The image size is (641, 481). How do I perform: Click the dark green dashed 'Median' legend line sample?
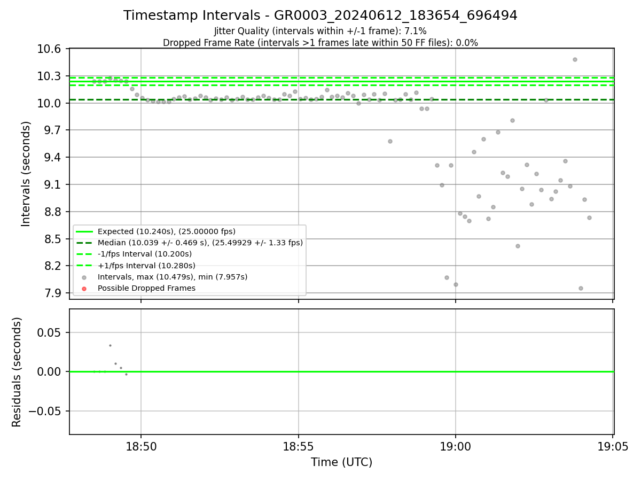pyautogui.click(x=84, y=243)
